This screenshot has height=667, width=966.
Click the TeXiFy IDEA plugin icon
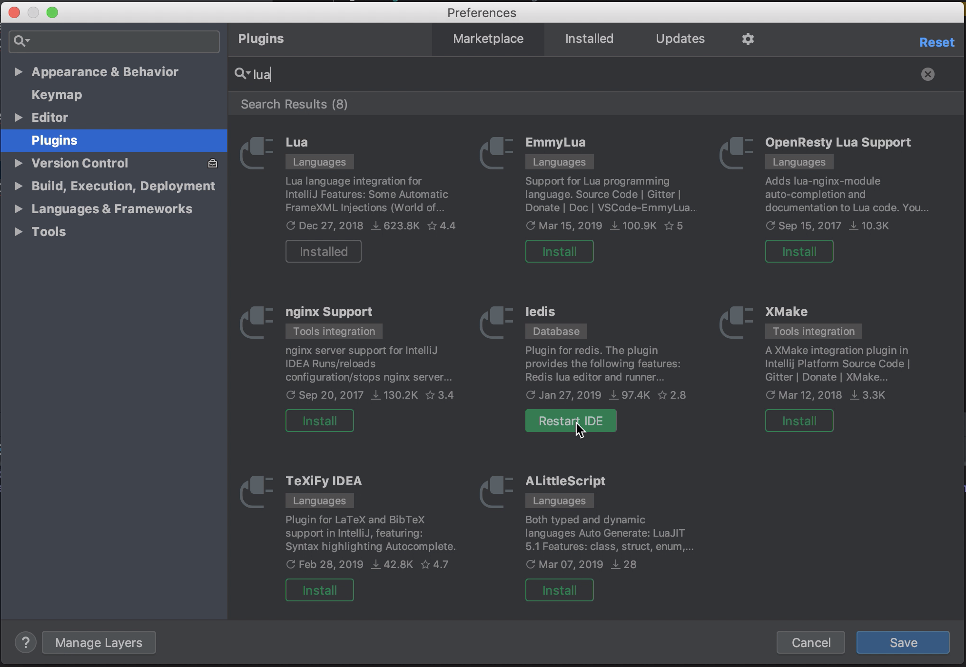pyautogui.click(x=257, y=492)
